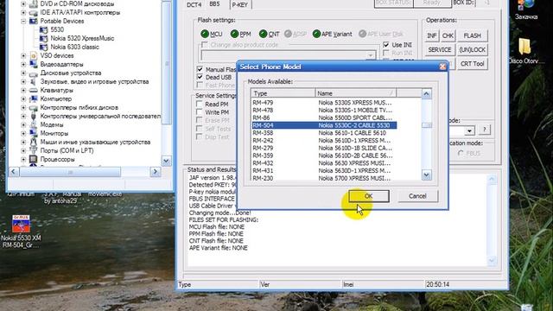Confirm phone model with OK button
This screenshot has width=553, height=311.
coord(369,196)
